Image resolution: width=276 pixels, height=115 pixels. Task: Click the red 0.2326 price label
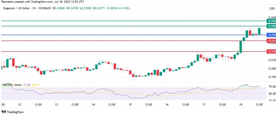(x=271, y=41)
